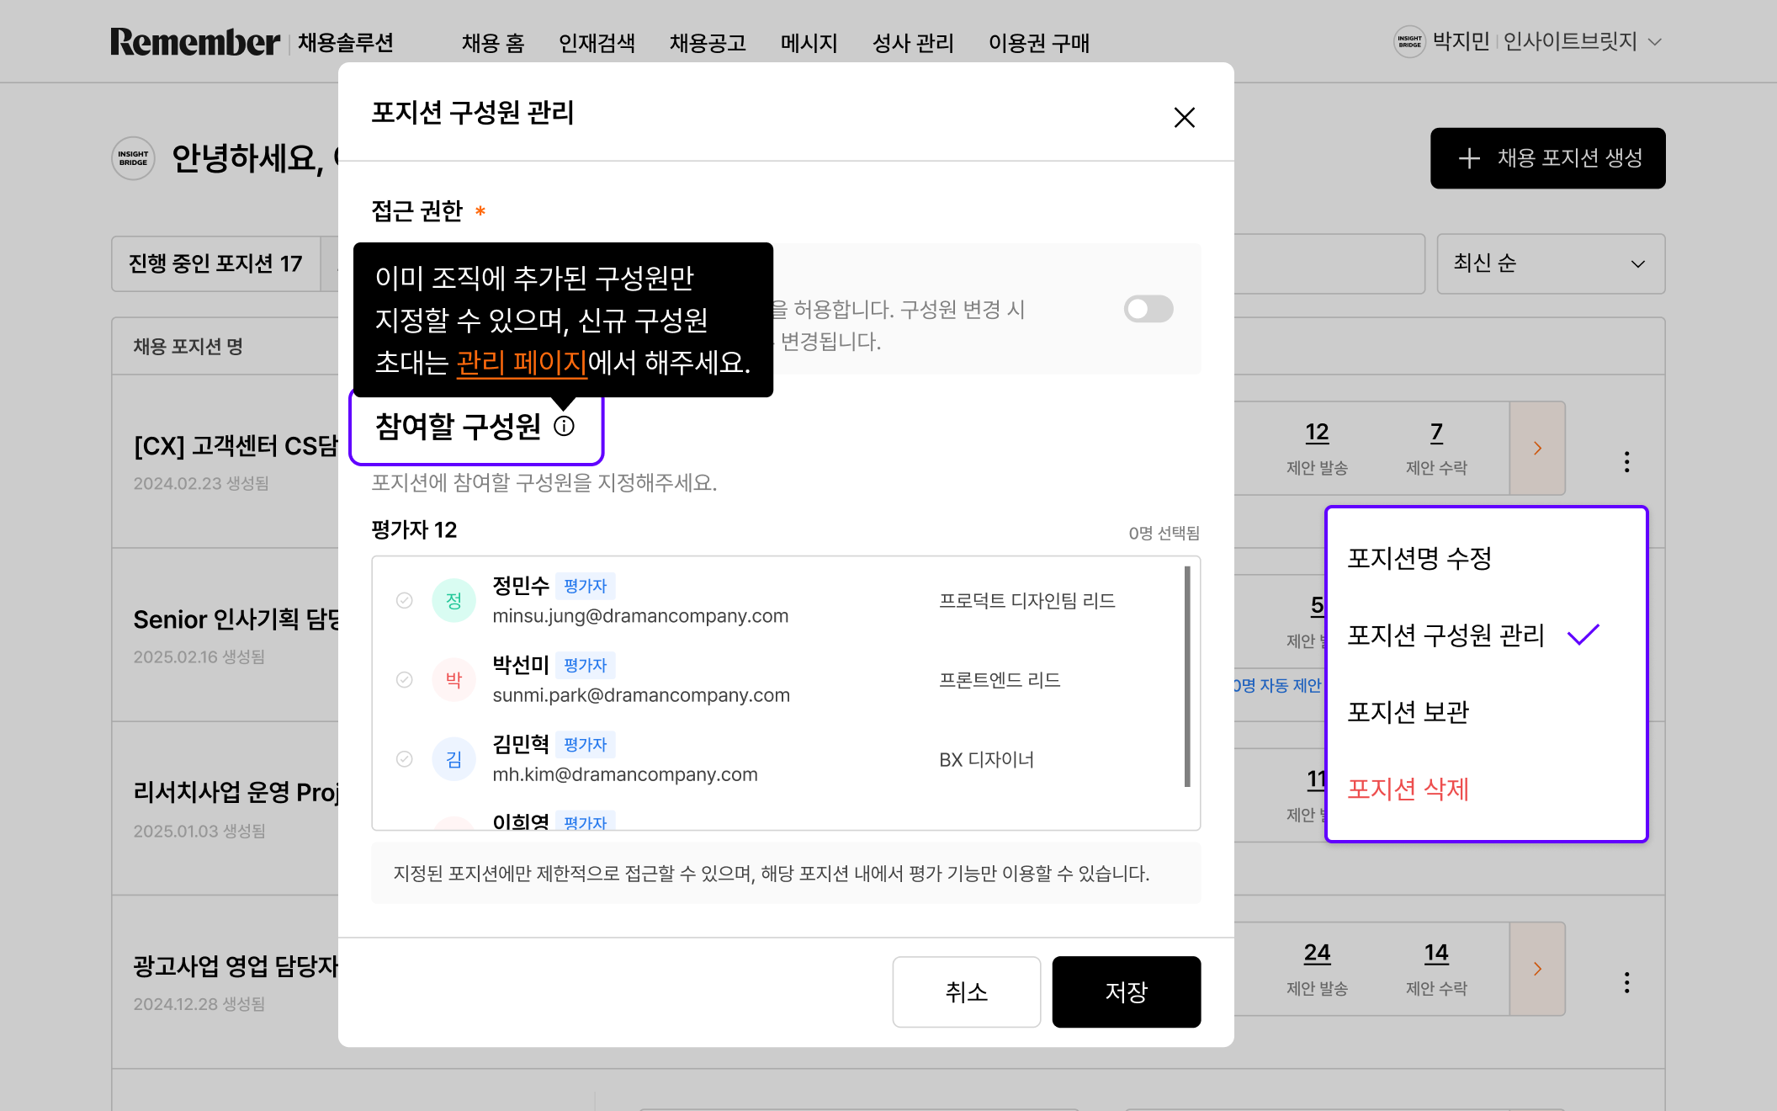
Task: Check the checkbox next to 정민수
Action: pyautogui.click(x=404, y=600)
